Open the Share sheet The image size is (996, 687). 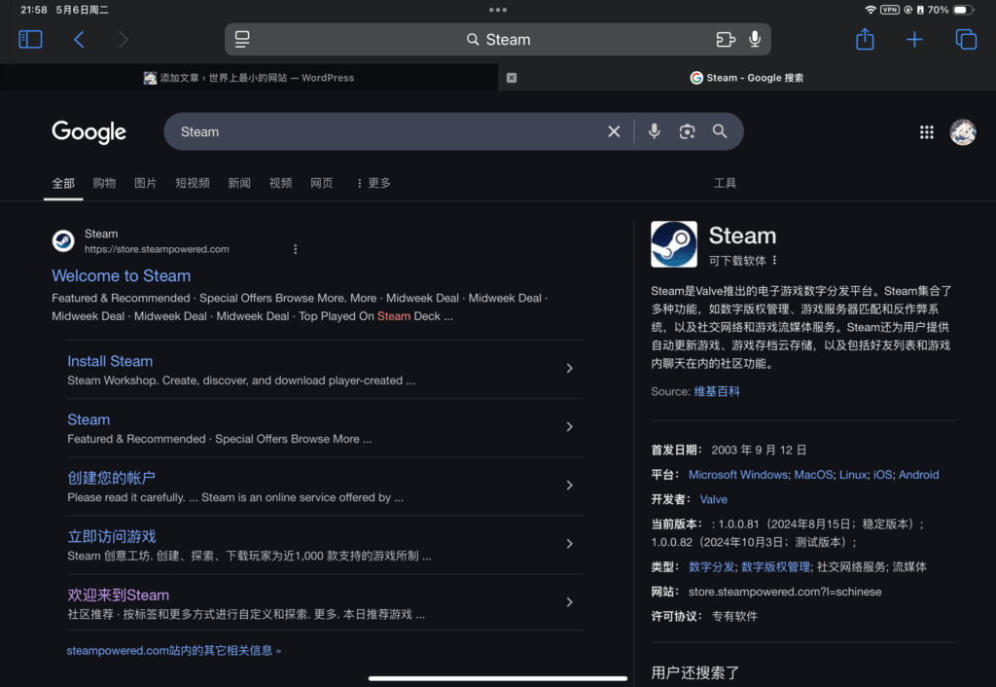pos(865,39)
